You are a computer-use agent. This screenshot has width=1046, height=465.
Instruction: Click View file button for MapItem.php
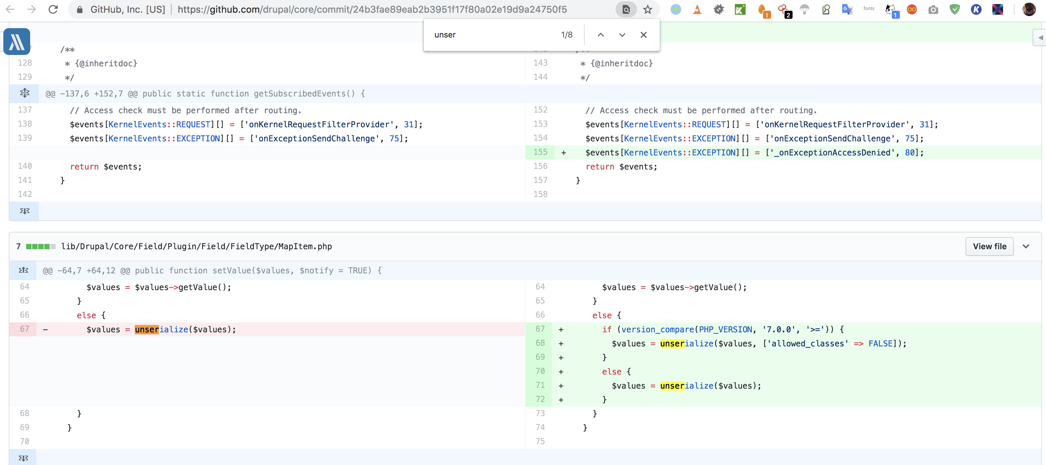pos(989,246)
